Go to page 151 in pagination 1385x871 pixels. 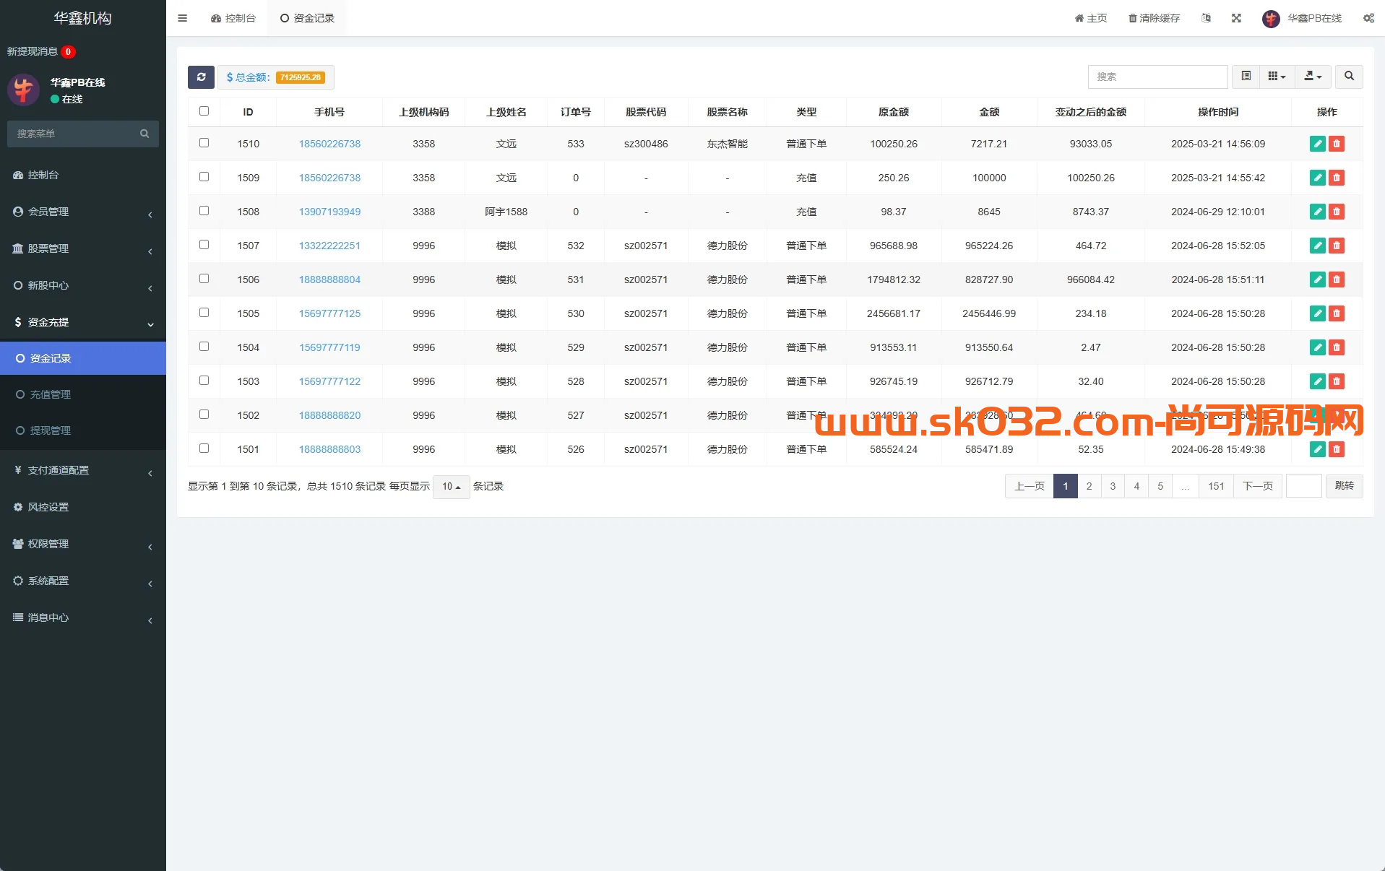(1215, 486)
